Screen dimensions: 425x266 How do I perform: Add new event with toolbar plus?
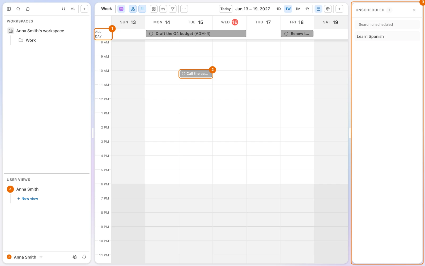click(x=339, y=9)
